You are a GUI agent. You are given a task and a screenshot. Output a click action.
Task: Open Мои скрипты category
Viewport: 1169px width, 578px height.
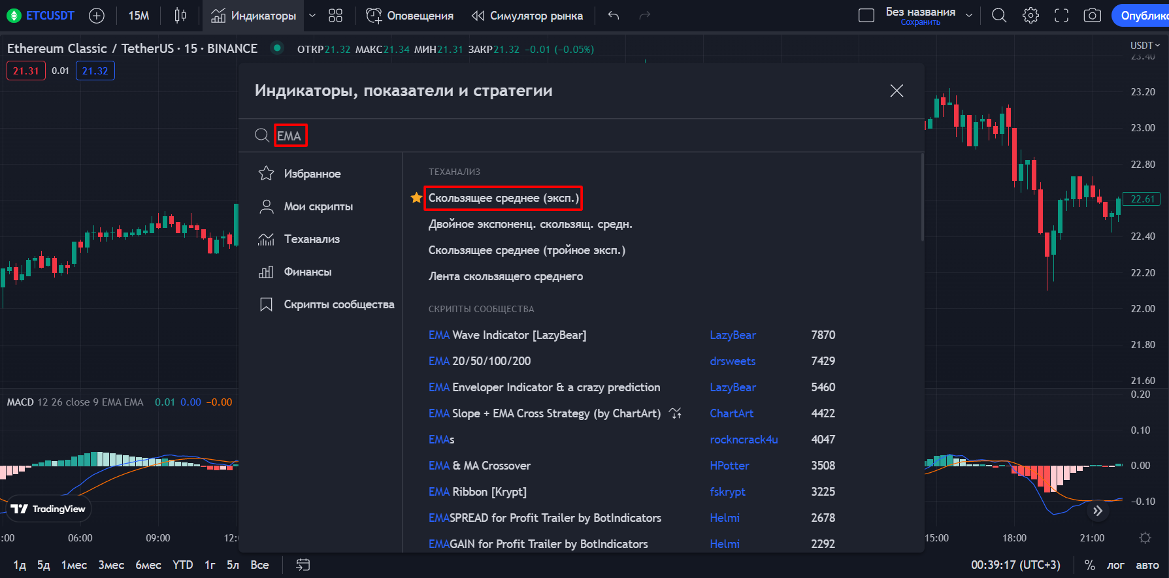click(318, 206)
